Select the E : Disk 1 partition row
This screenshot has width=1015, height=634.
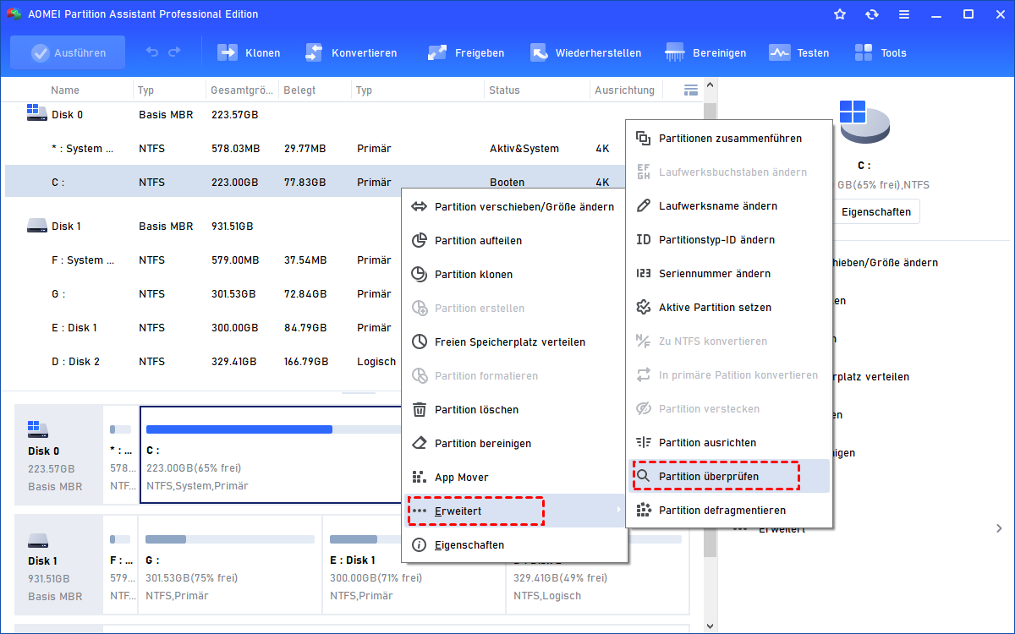(x=203, y=327)
